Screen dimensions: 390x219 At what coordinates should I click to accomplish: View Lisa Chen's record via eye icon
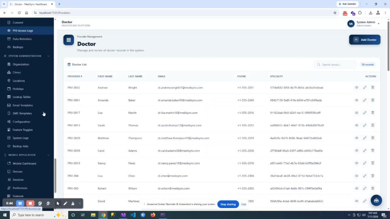coord(357,176)
